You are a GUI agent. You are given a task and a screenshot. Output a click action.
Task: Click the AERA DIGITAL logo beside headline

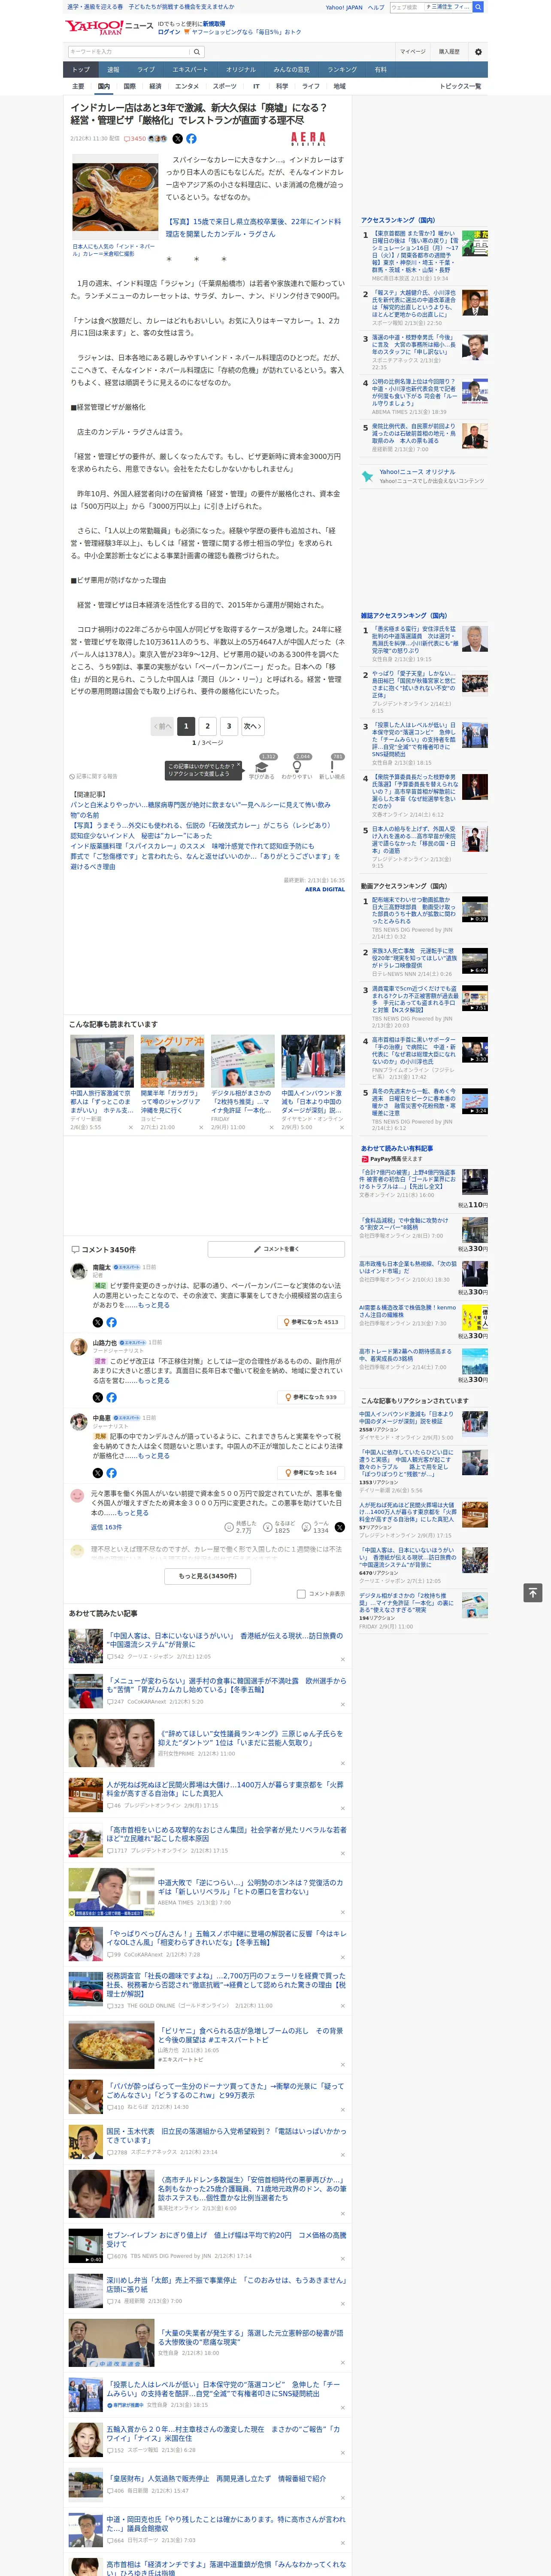308,139
